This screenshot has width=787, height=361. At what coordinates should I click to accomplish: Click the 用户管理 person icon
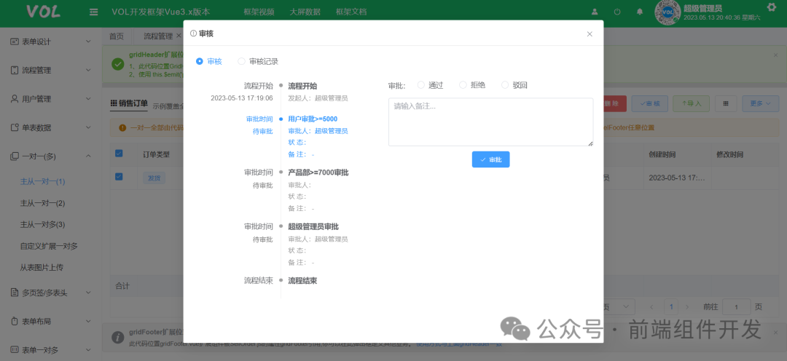pos(15,99)
